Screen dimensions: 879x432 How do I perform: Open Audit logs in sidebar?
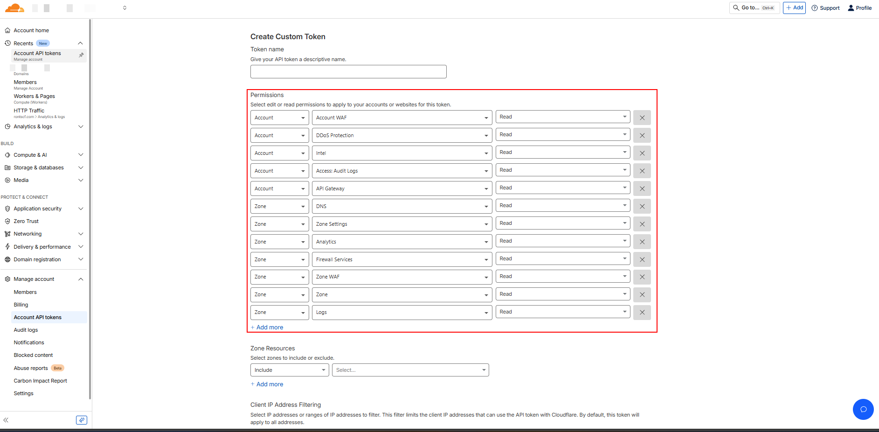point(26,330)
